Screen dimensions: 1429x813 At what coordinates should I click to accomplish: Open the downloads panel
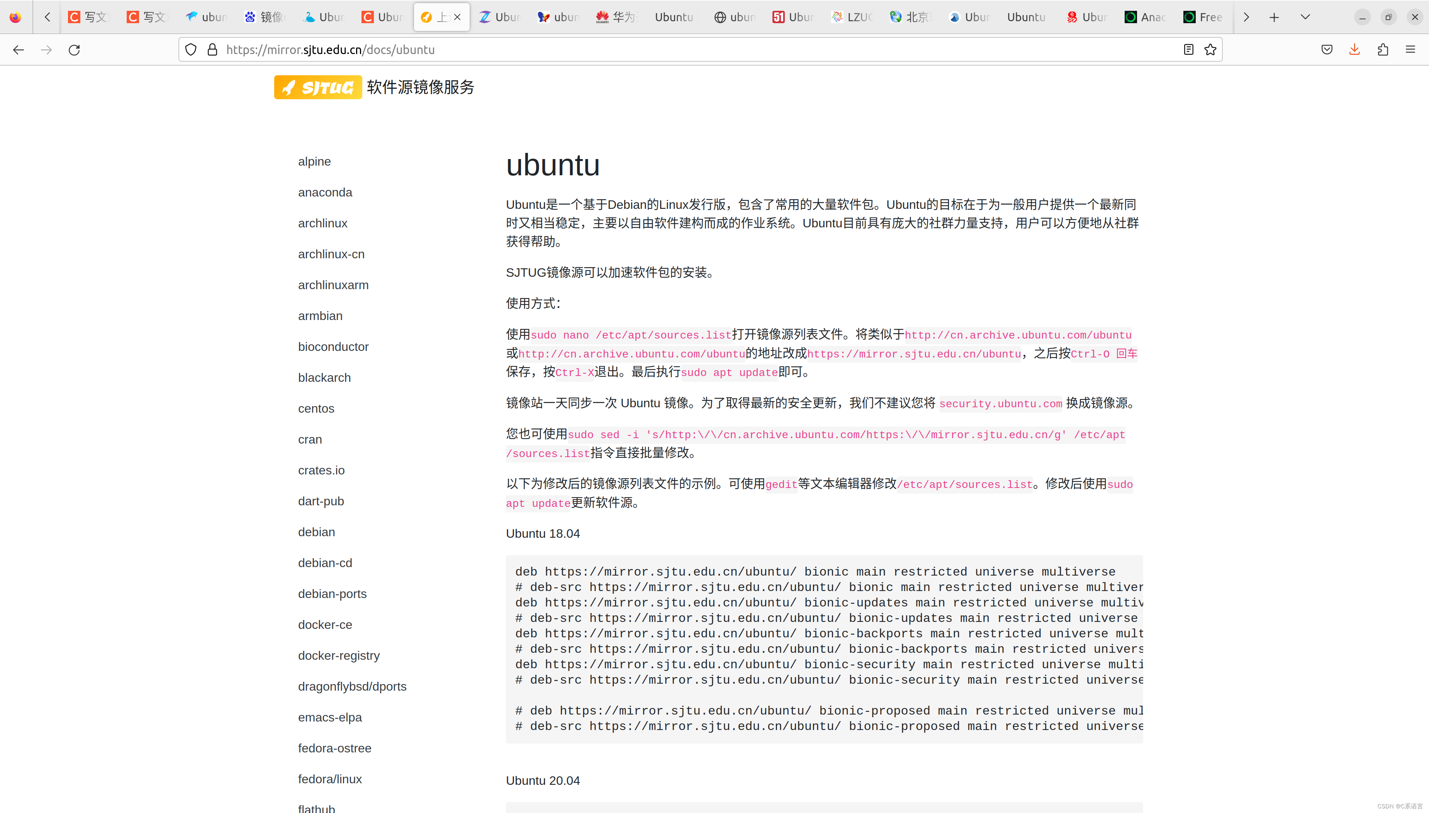pos(1355,50)
